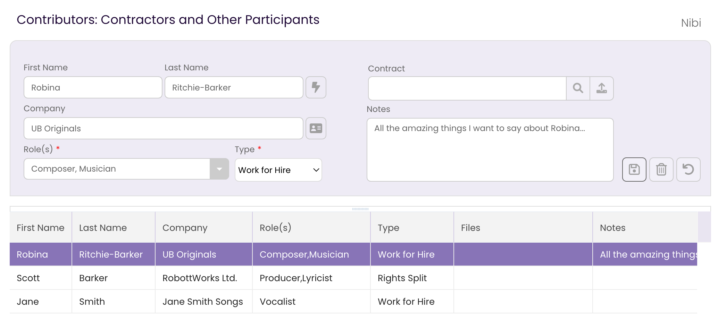Click the Nibi label
718x329 pixels.
point(691,23)
